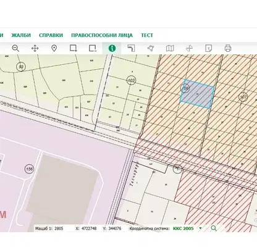257x247 pixels.
Task: Select the pan (move arrows) tool
Action: (35, 49)
